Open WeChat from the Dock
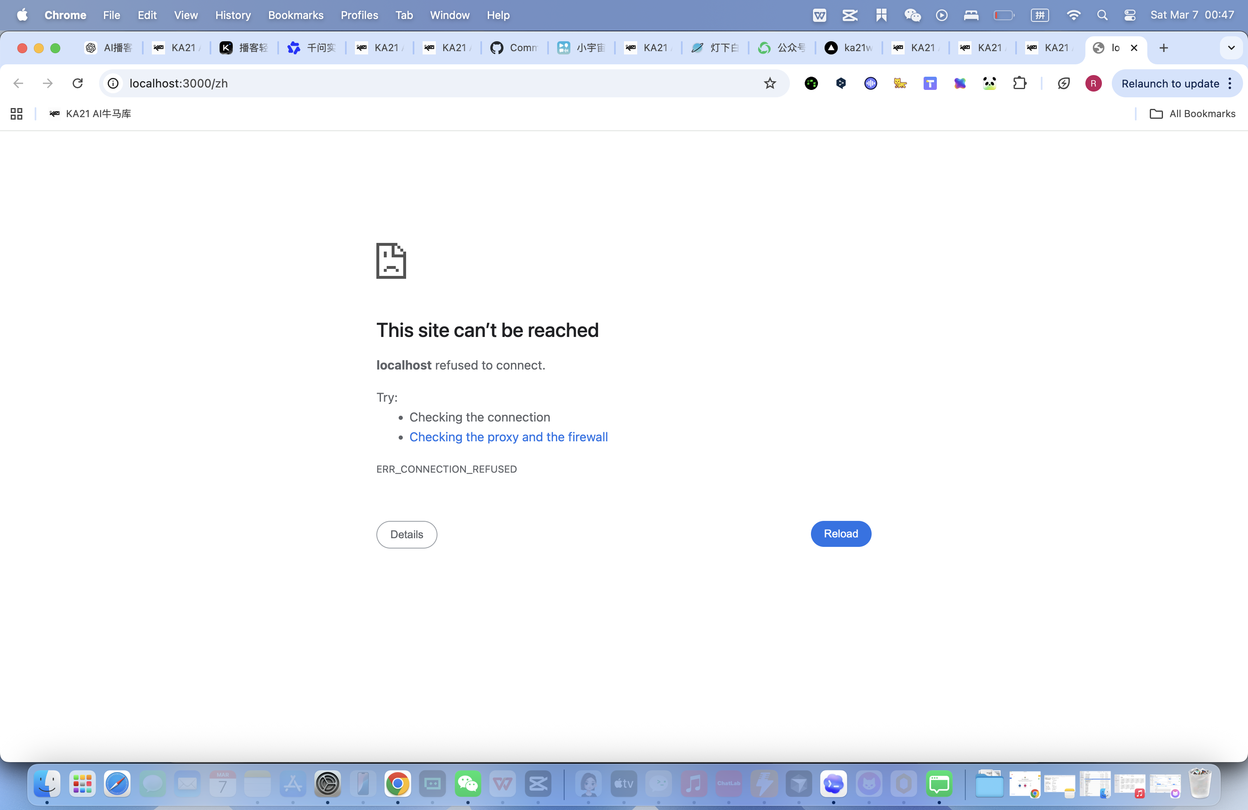The image size is (1248, 810). point(467,784)
